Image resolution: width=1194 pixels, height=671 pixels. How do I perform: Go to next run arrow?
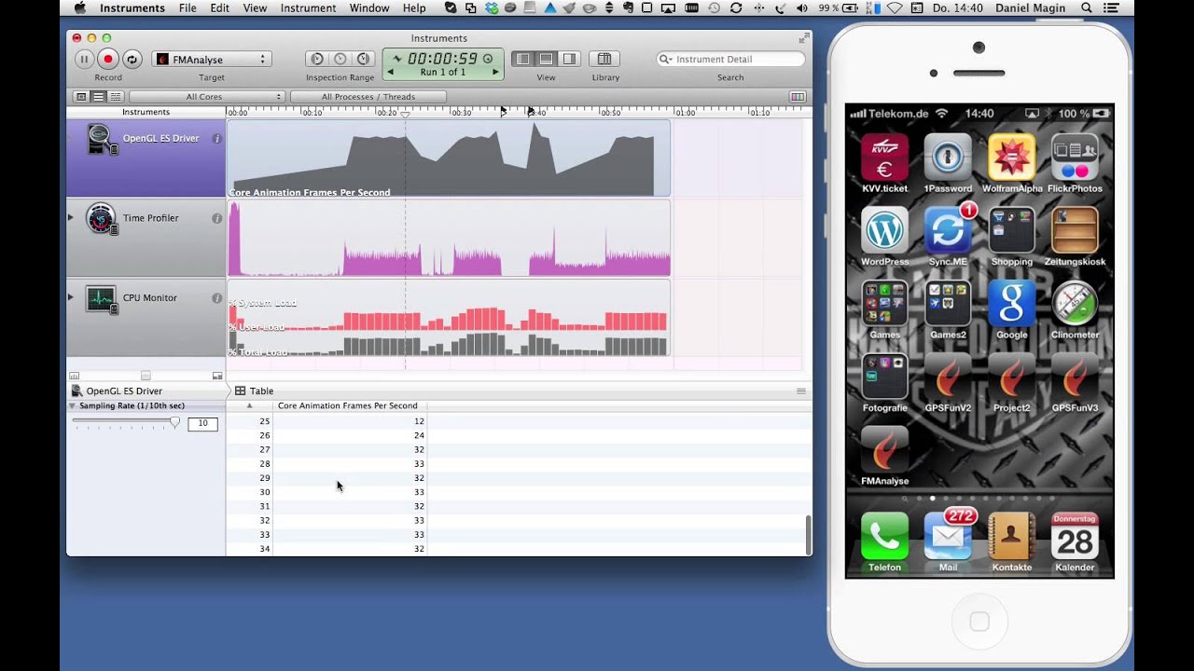[x=495, y=72]
